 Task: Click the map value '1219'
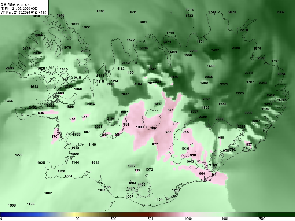[x=176, y=190]
